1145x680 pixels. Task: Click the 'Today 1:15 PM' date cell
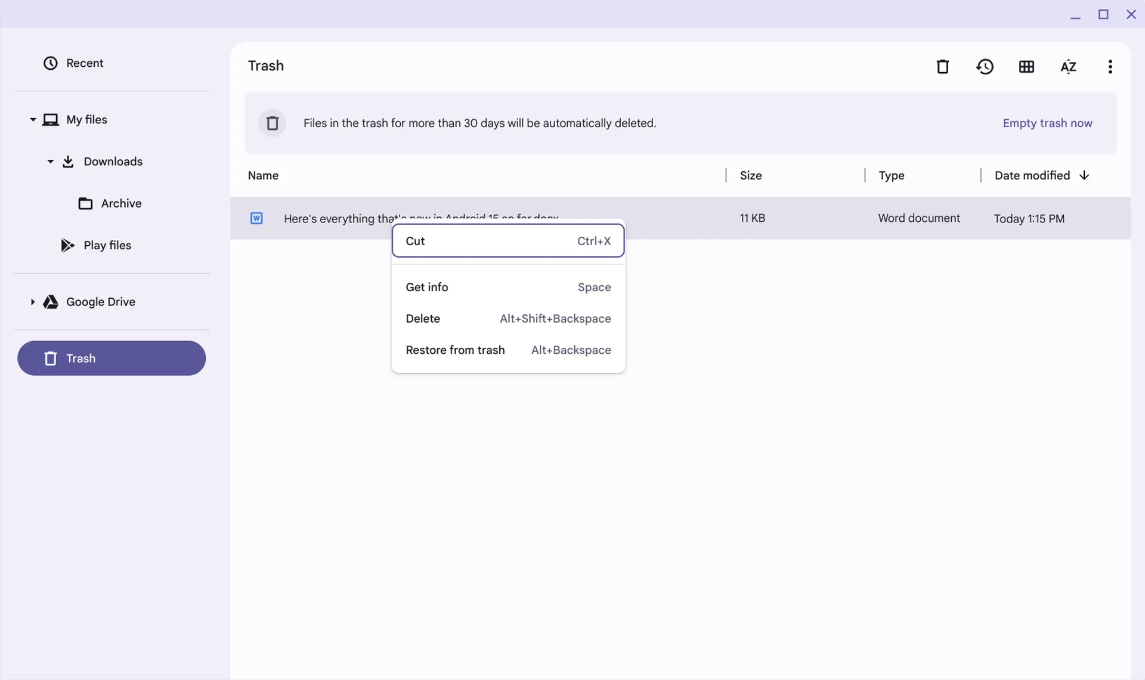(1029, 218)
